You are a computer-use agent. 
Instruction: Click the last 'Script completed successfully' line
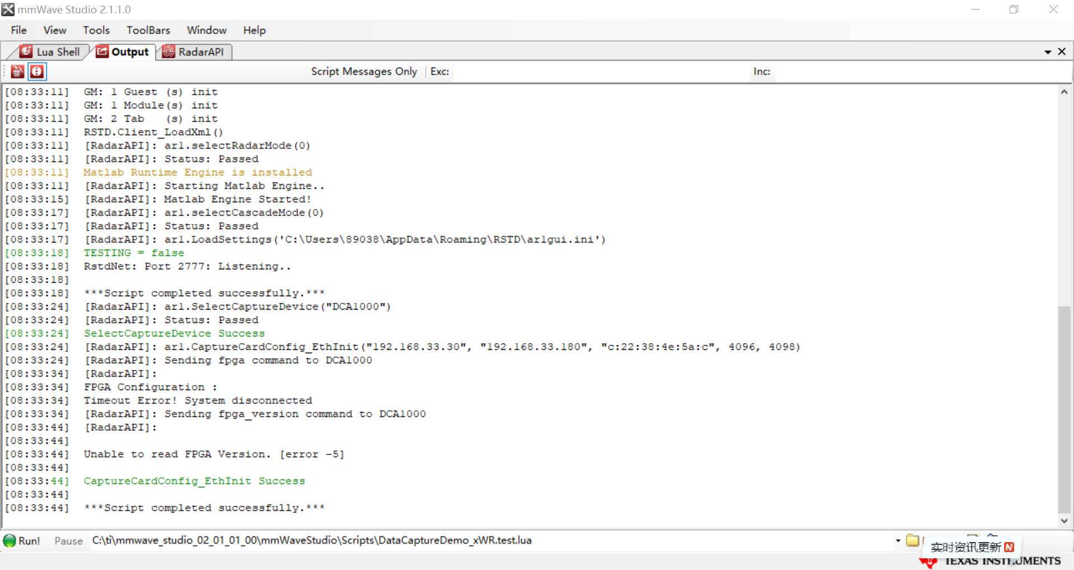(x=204, y=508)
